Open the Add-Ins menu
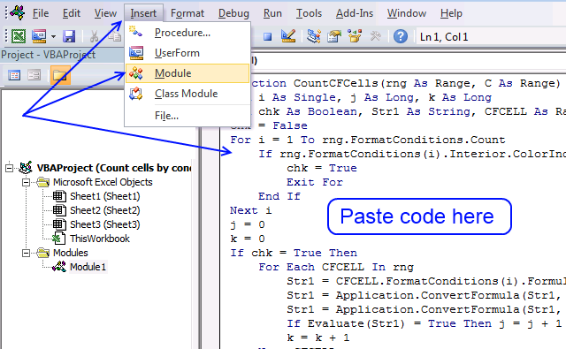The image size is (566, 349). tap(355, 13)
